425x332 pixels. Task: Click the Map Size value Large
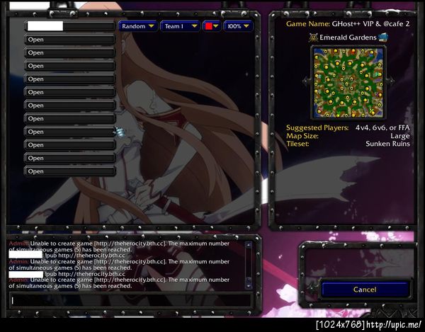[400, 136]
